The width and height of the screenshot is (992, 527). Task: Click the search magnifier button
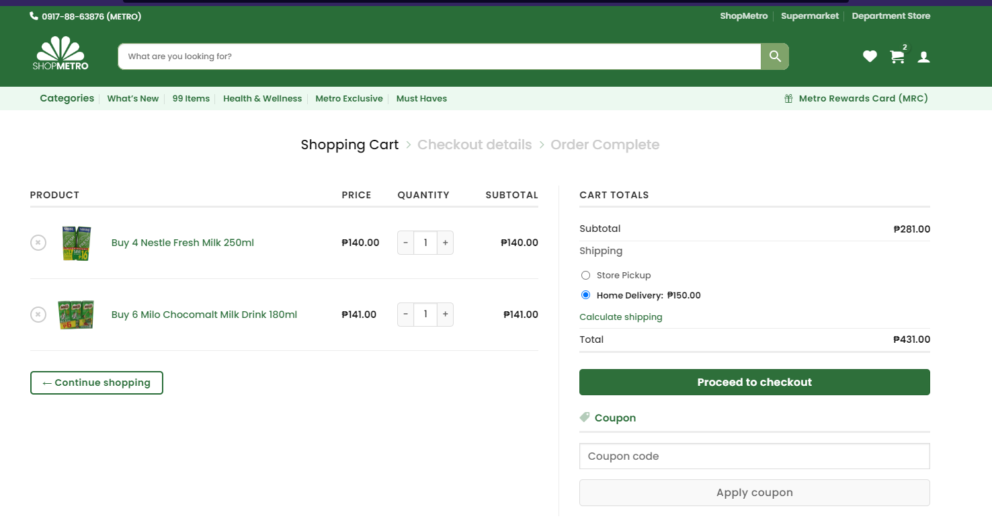pos(775,56)
